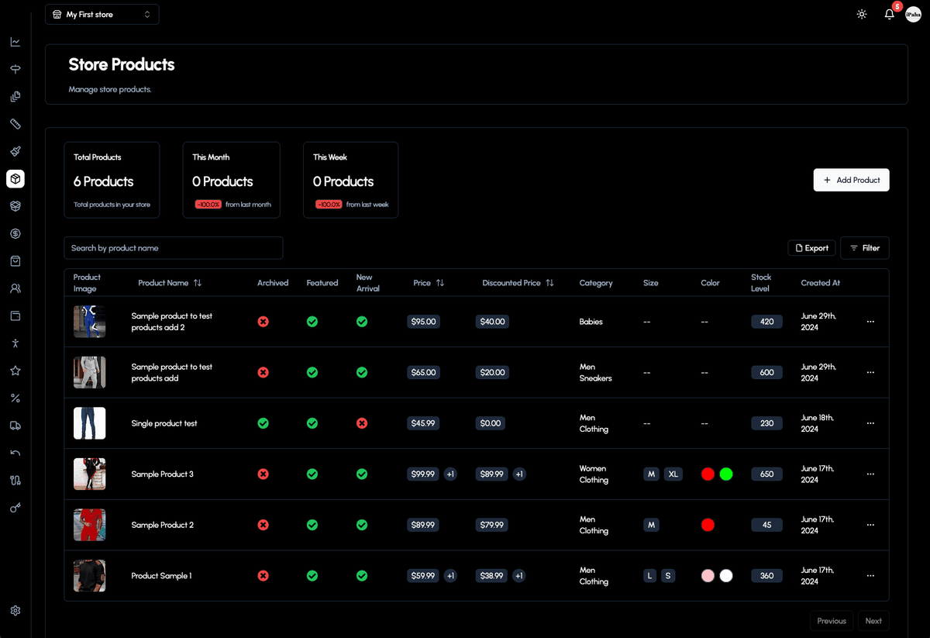Image resolution: width=930 pixels, height=638 pixels.
Task: Click the Search by product name field
Action: point(174,248)
